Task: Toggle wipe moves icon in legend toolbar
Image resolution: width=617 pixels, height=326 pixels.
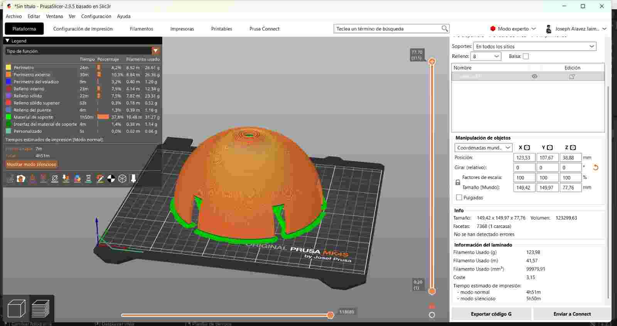Action: pyautogui.click(x=21, y=179)
